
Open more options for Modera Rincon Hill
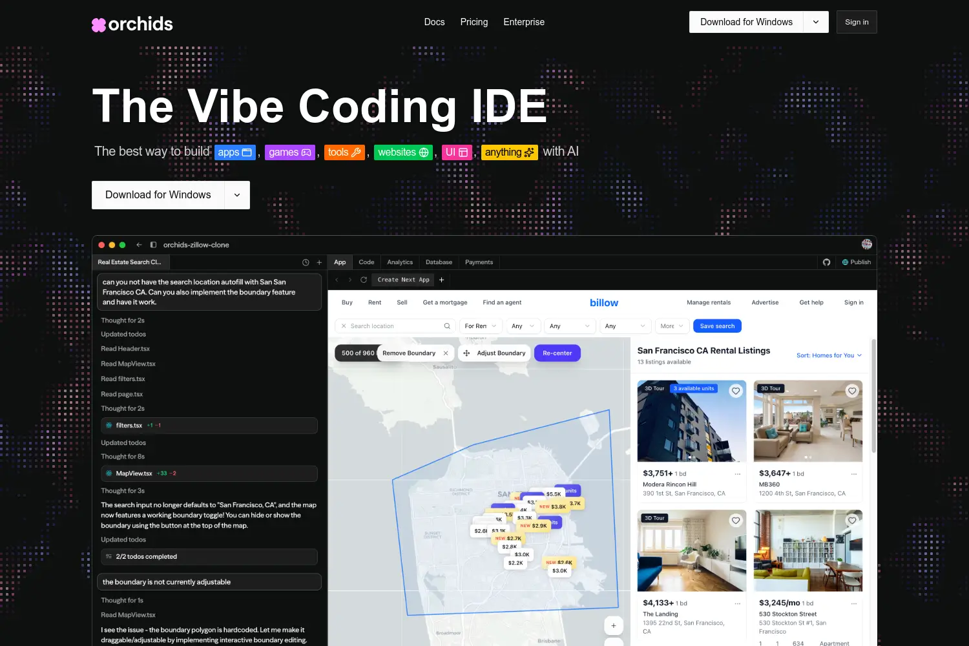coord(737,474)
